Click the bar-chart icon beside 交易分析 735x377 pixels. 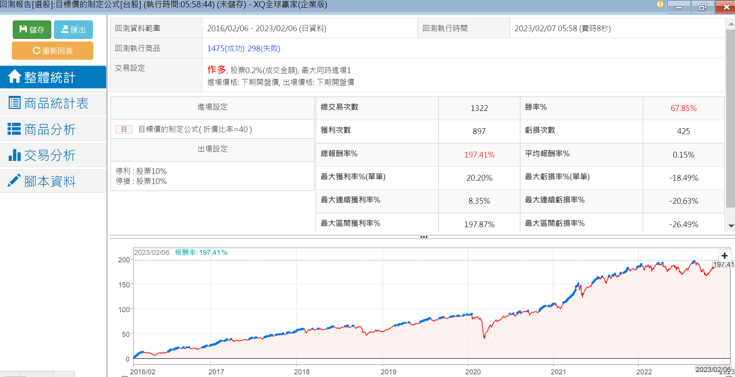click(14, 155)
